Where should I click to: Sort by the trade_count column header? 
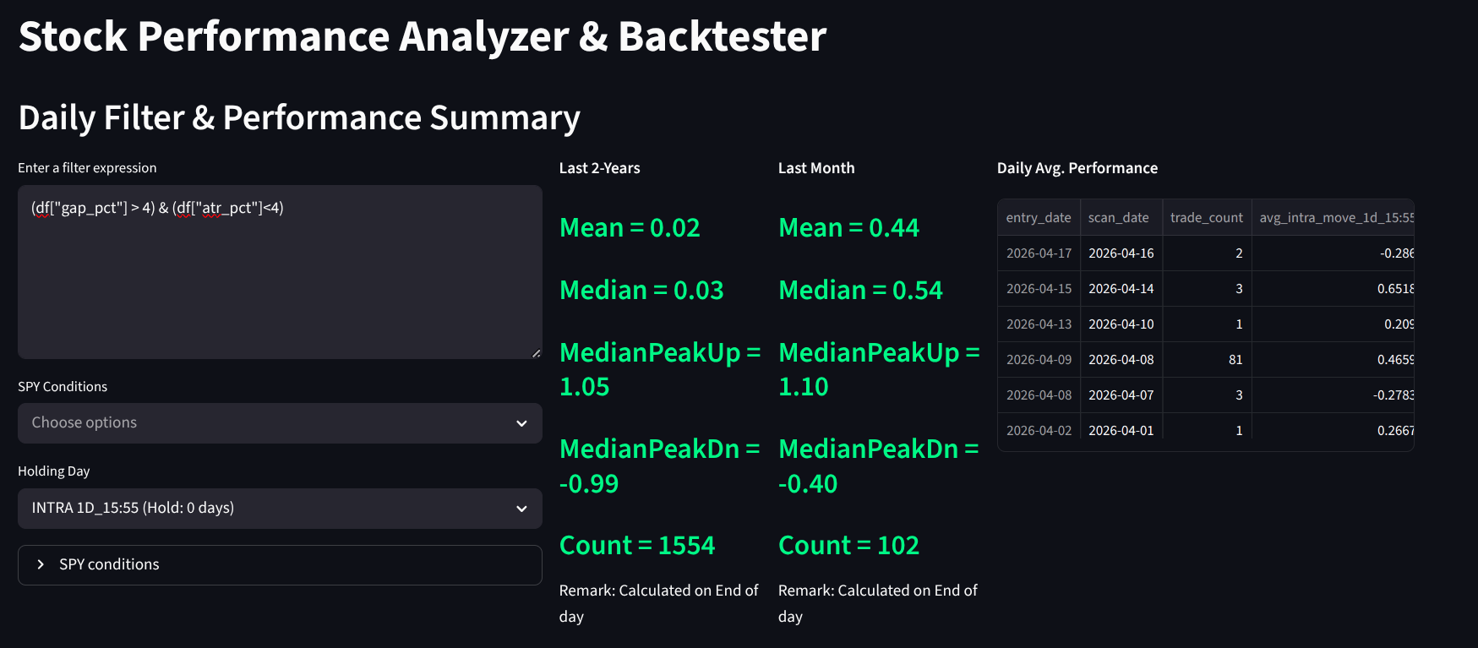1206,218
